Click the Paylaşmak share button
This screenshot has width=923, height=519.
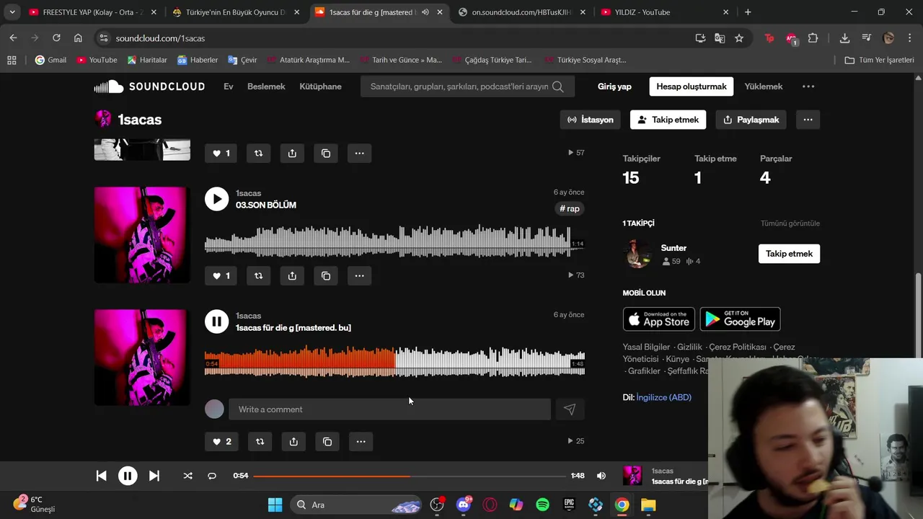pyautogui.click(x=751, y=120)
